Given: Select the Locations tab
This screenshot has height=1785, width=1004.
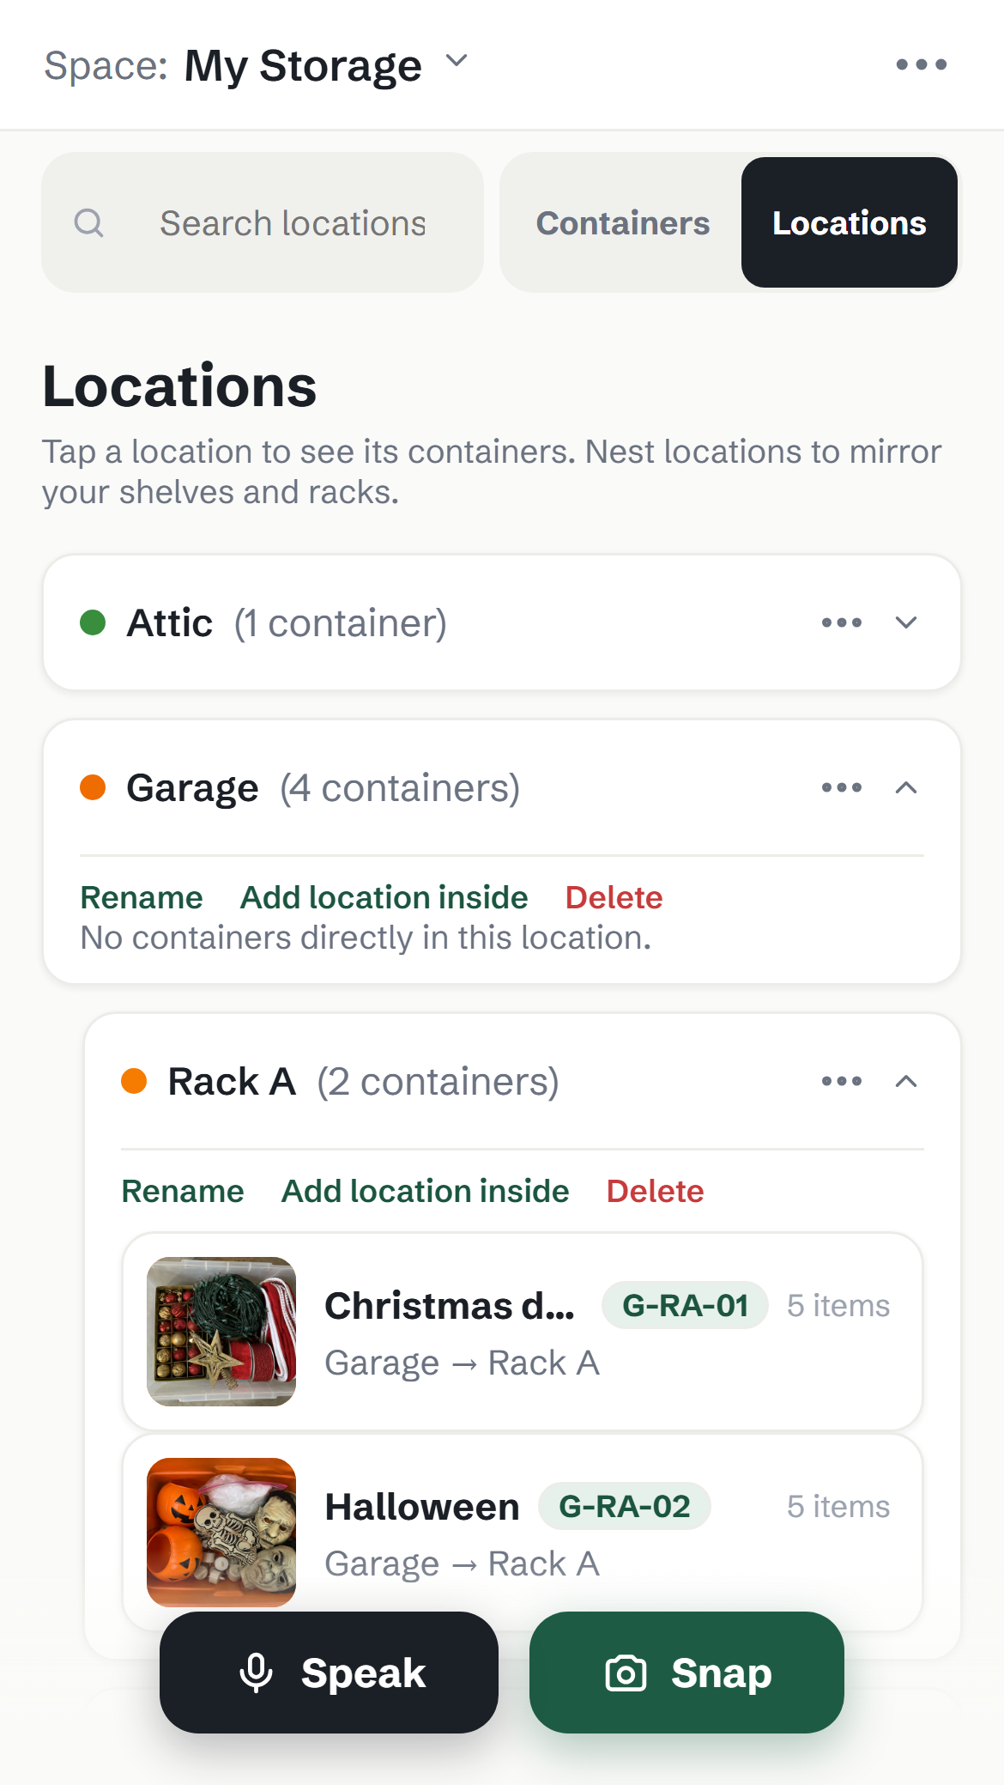Looking at the screenshot, I should 850,223.
